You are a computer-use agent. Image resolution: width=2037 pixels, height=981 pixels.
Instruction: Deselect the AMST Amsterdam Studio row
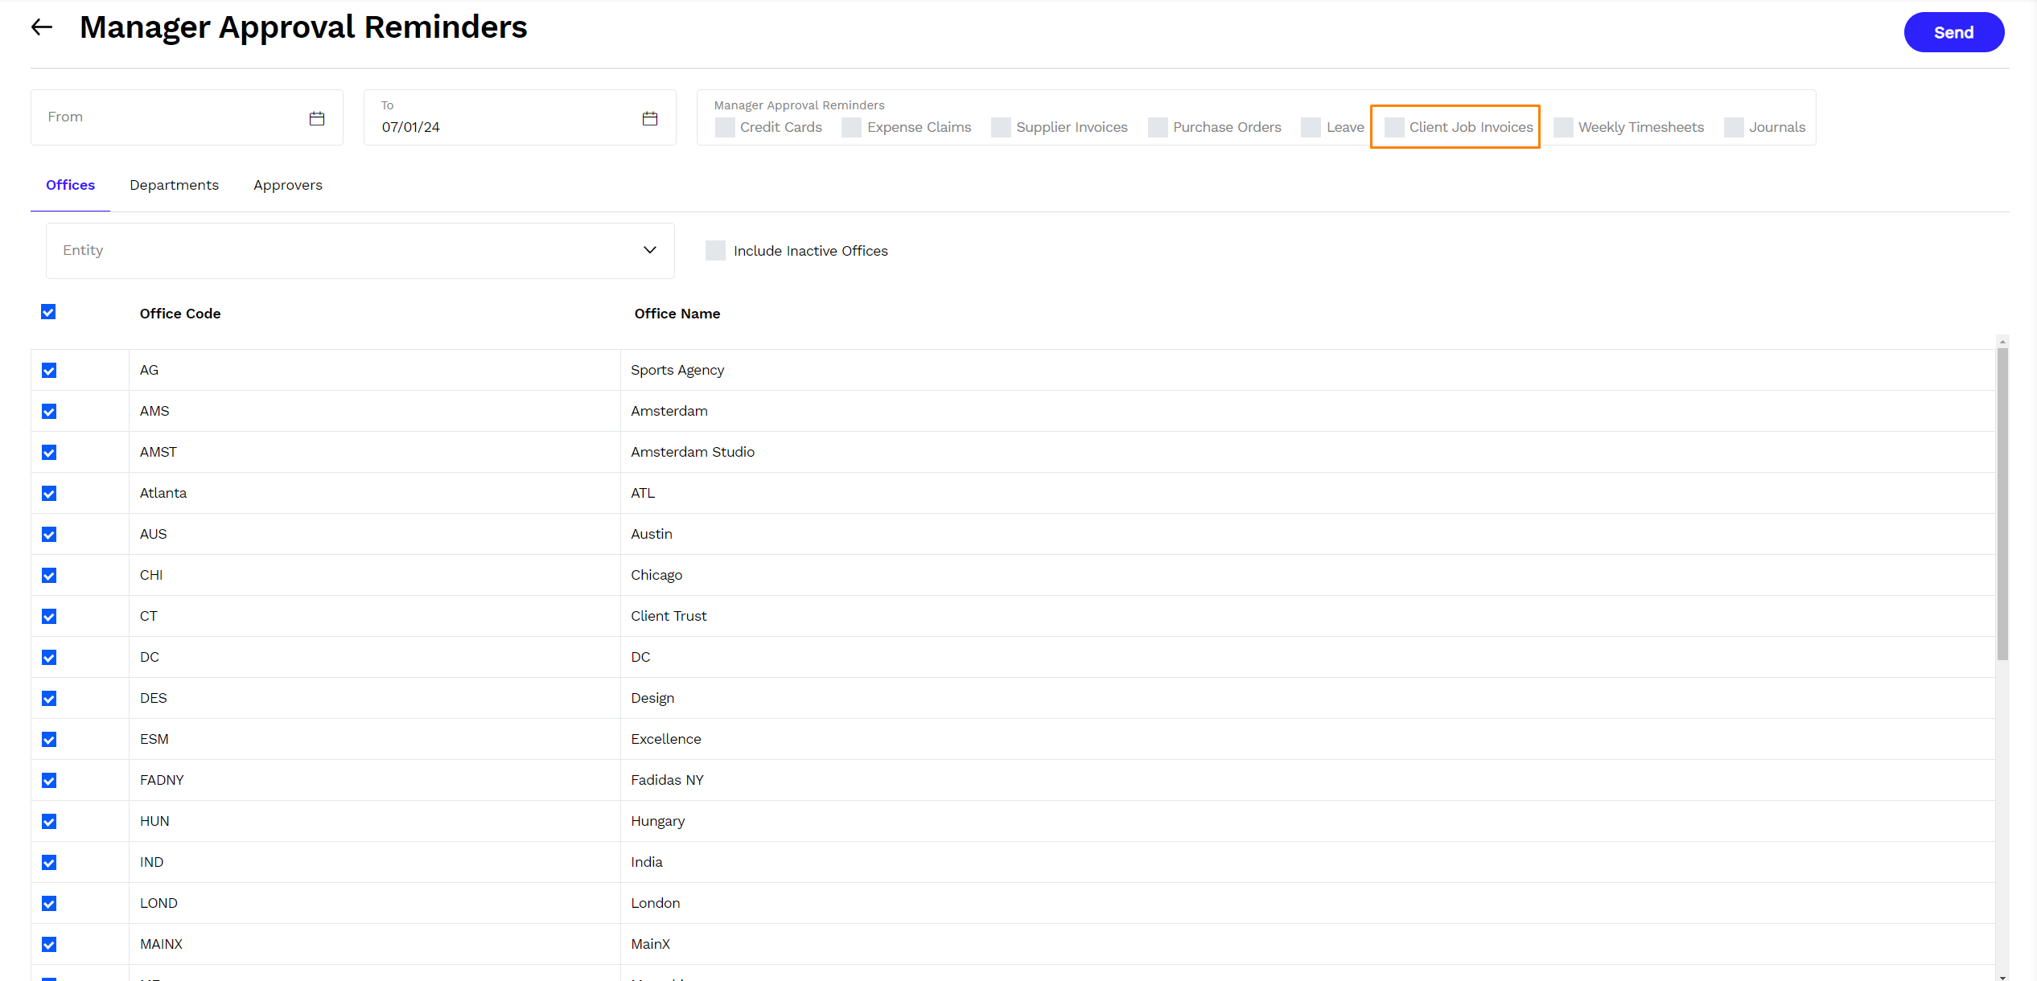[x=49, y=453]
